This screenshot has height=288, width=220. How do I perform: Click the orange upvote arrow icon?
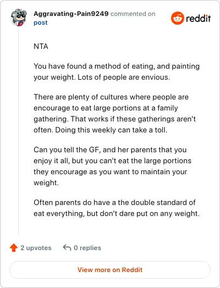(14, 247)
